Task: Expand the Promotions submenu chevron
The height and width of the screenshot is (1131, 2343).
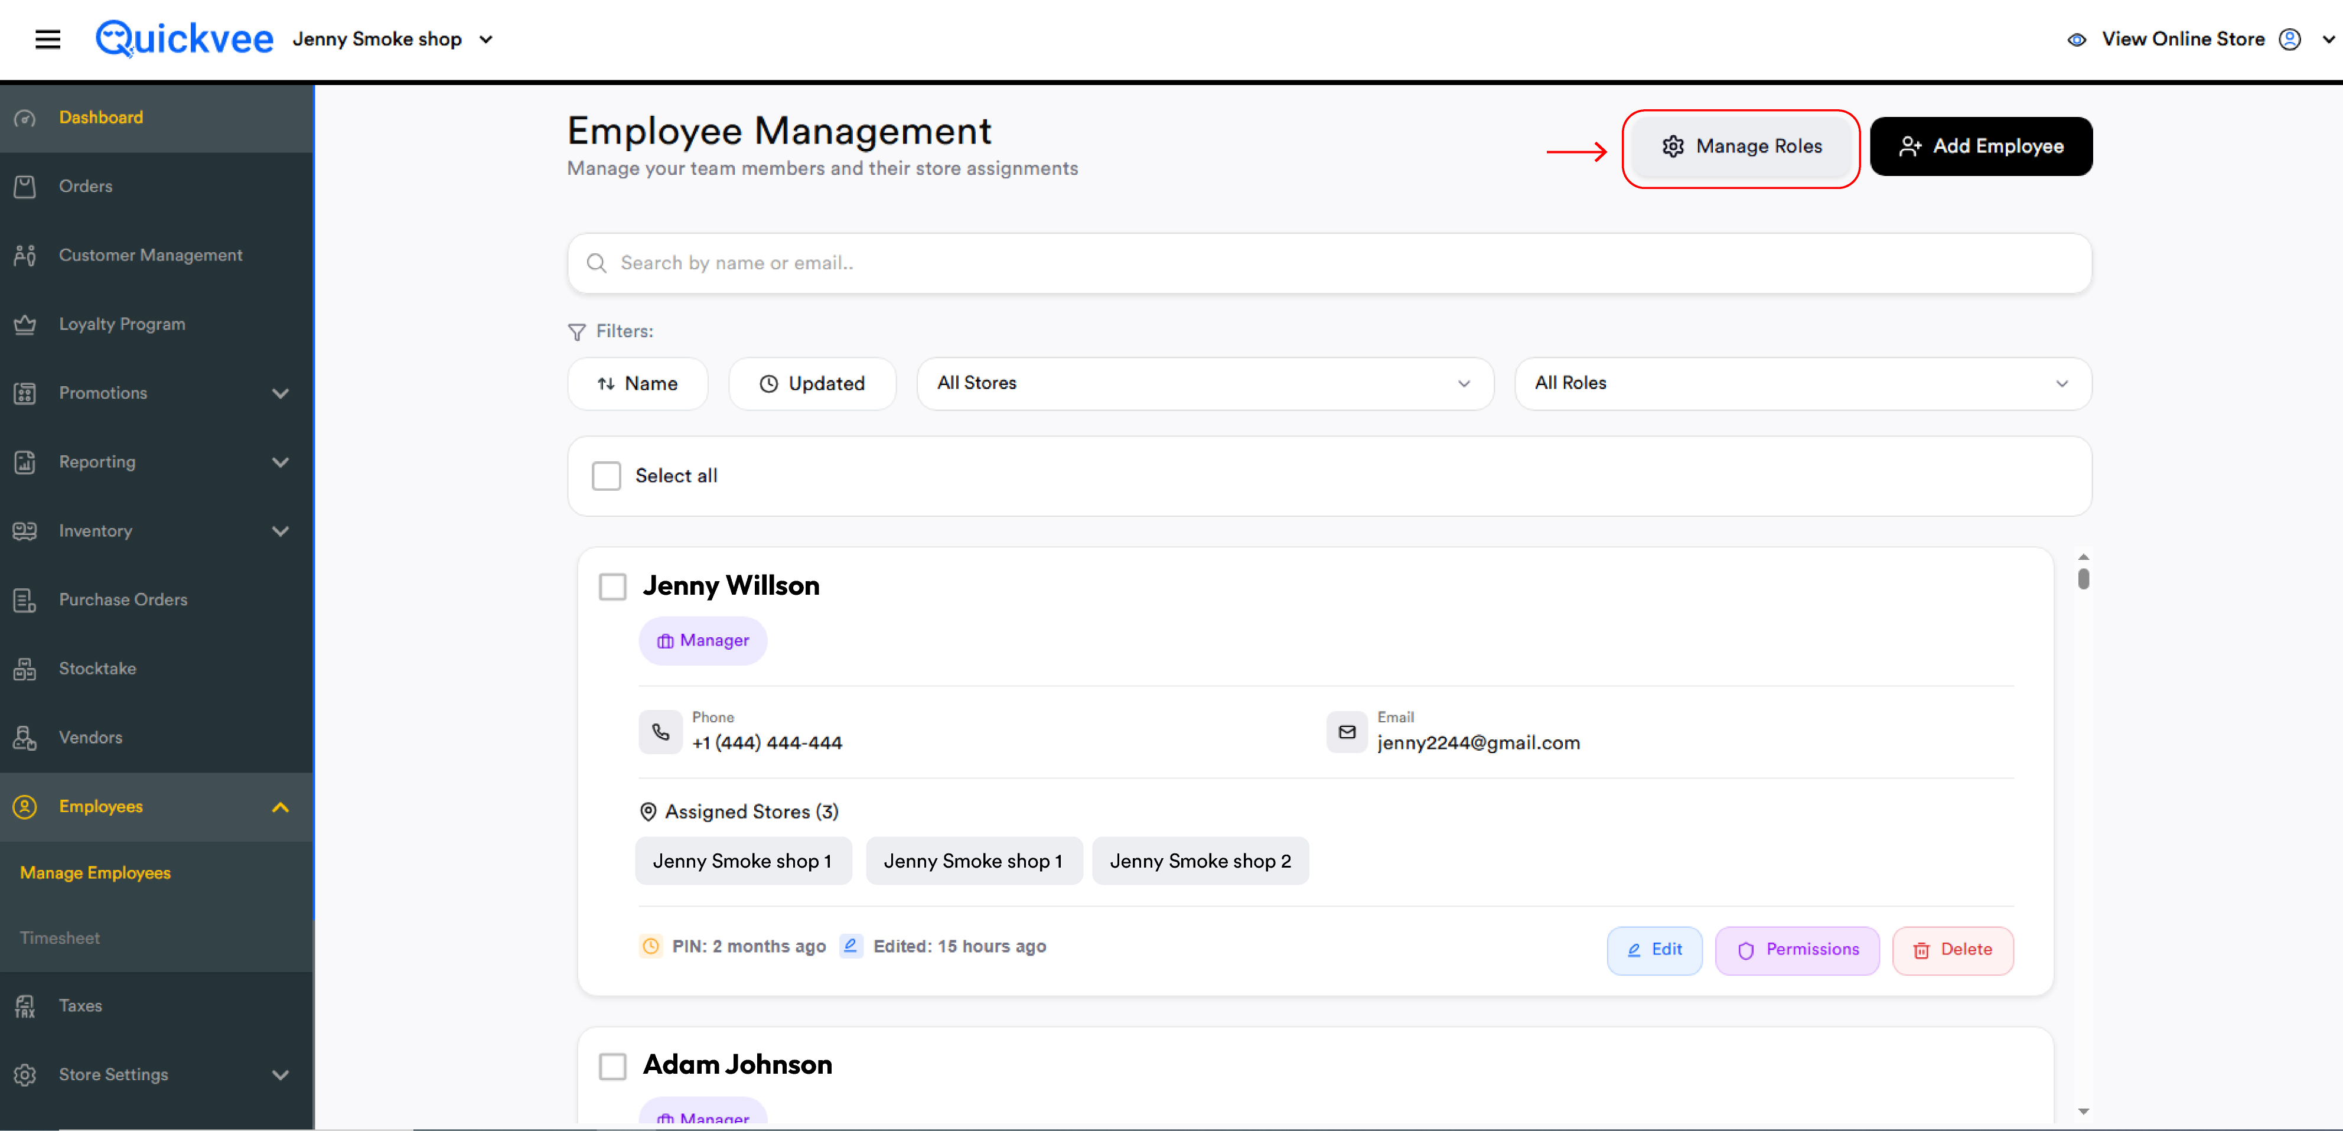Action: pyautogui.click(x=280, y=394)
